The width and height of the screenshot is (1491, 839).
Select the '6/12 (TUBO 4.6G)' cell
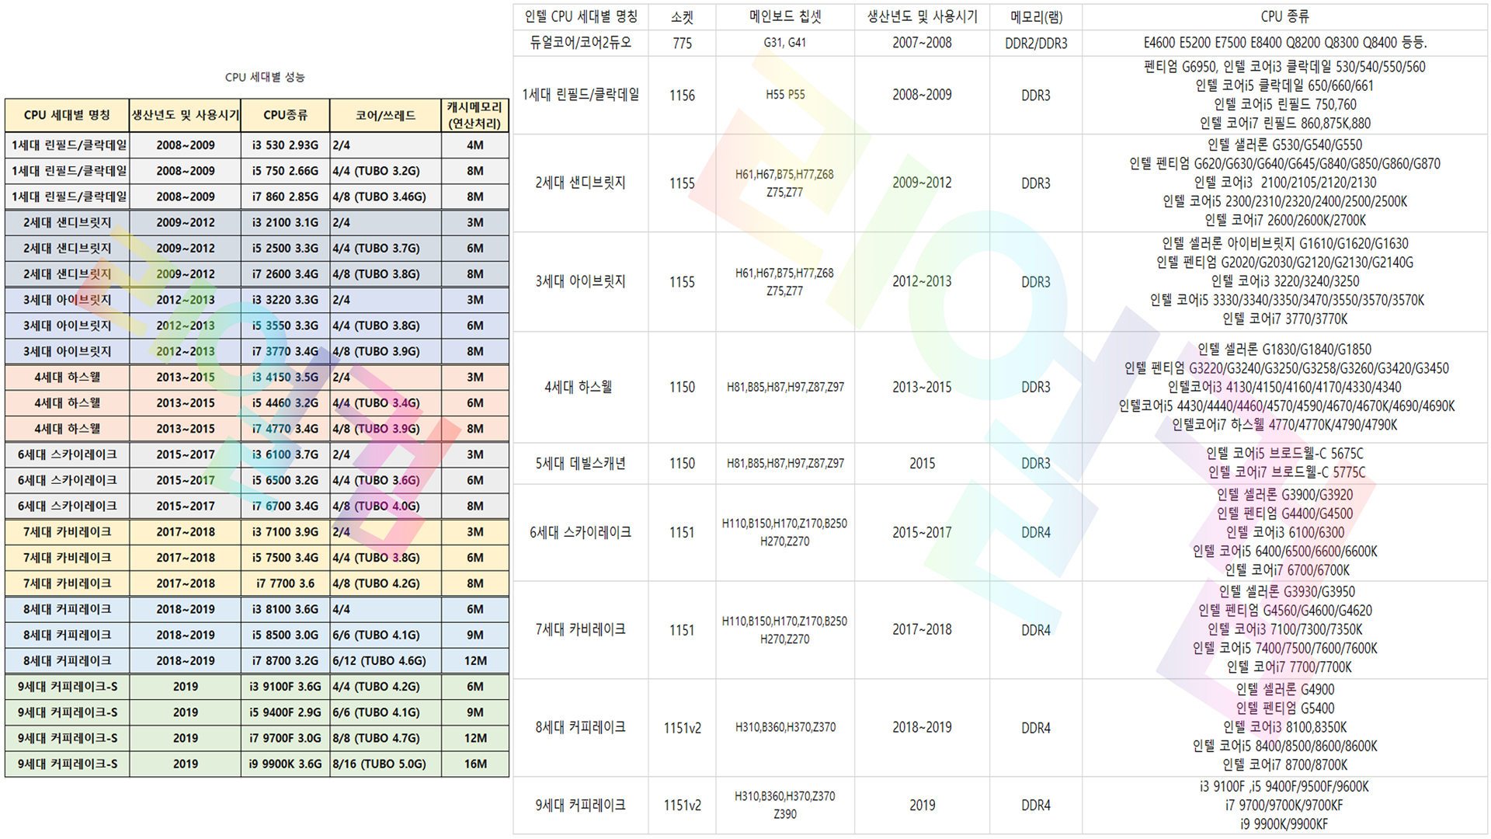[x=385, y=660]
